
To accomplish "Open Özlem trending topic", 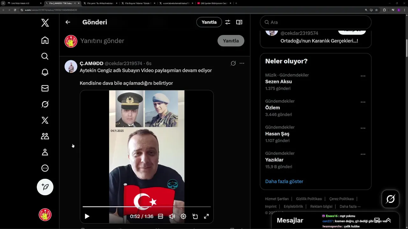I will tap(273, 108).
